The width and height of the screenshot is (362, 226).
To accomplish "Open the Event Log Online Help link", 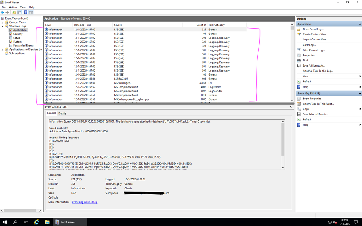I will tap(85, 202).
